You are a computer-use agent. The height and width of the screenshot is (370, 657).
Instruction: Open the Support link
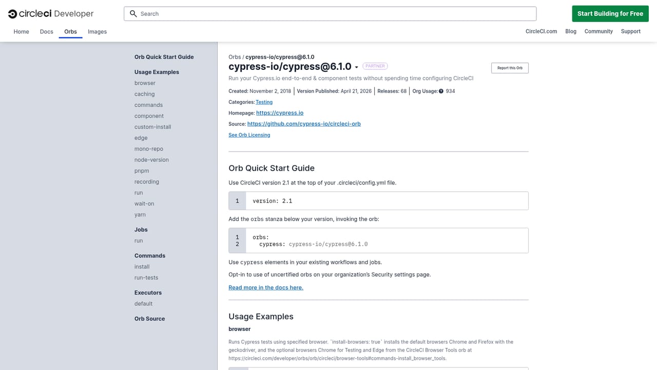pyautogui.click(x=630, y=31)
